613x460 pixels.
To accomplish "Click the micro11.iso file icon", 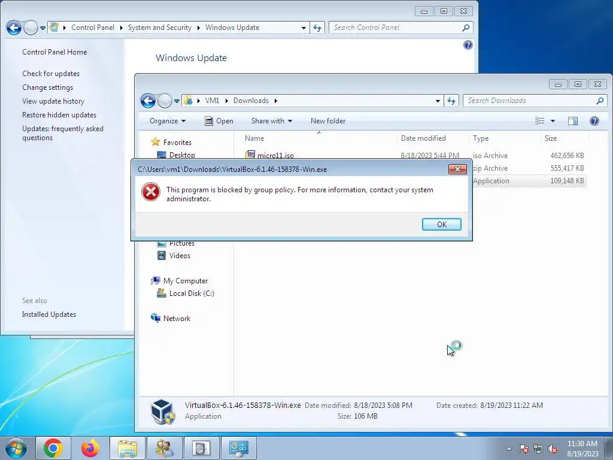I will click(250, 155).
